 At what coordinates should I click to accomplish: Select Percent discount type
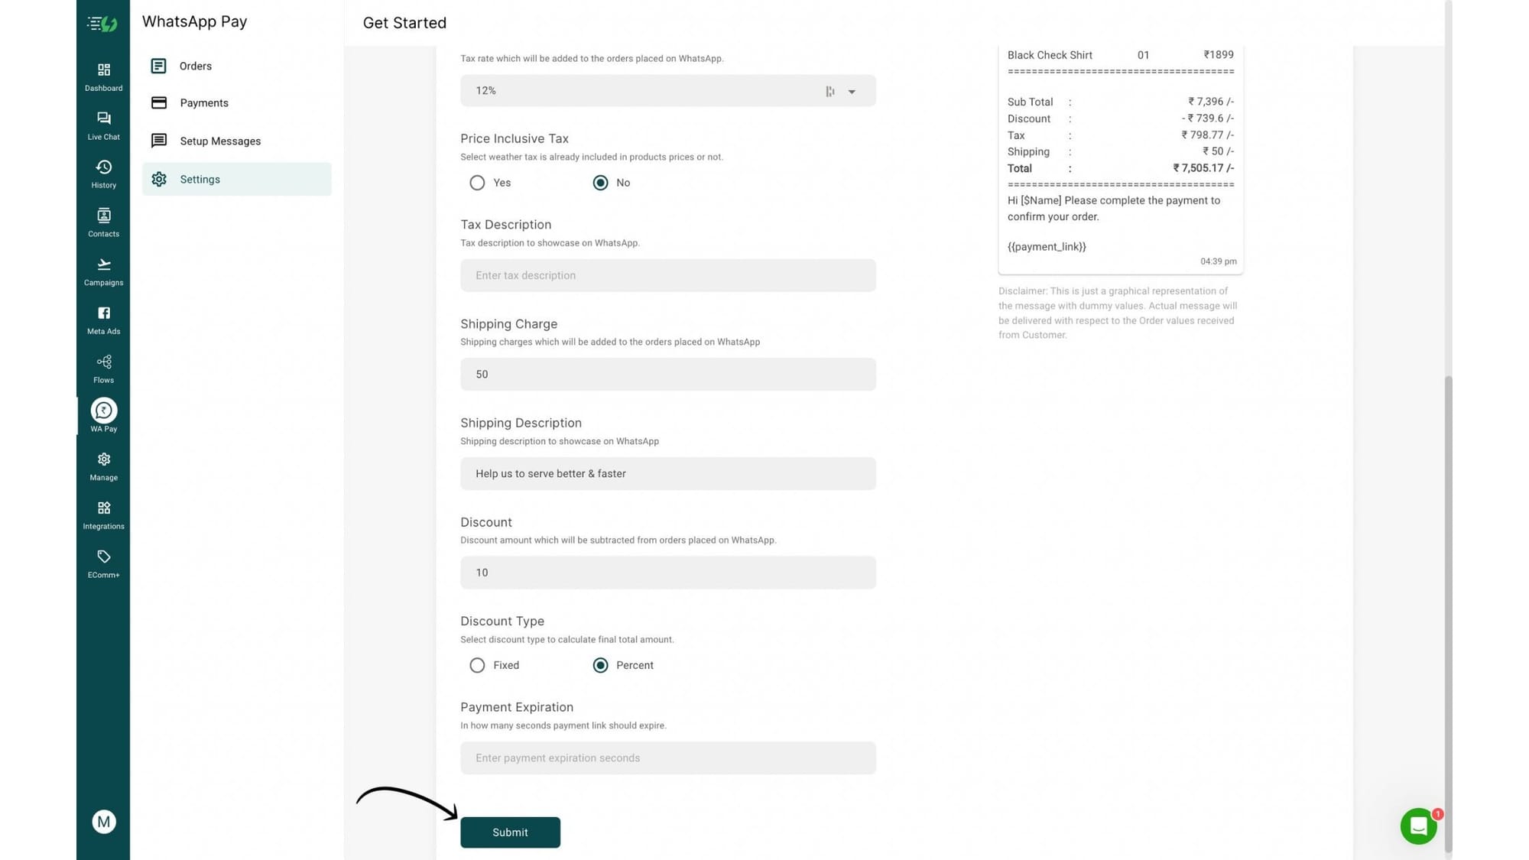(x=600, y=665)
